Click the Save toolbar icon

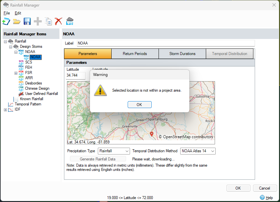point(27,21)
